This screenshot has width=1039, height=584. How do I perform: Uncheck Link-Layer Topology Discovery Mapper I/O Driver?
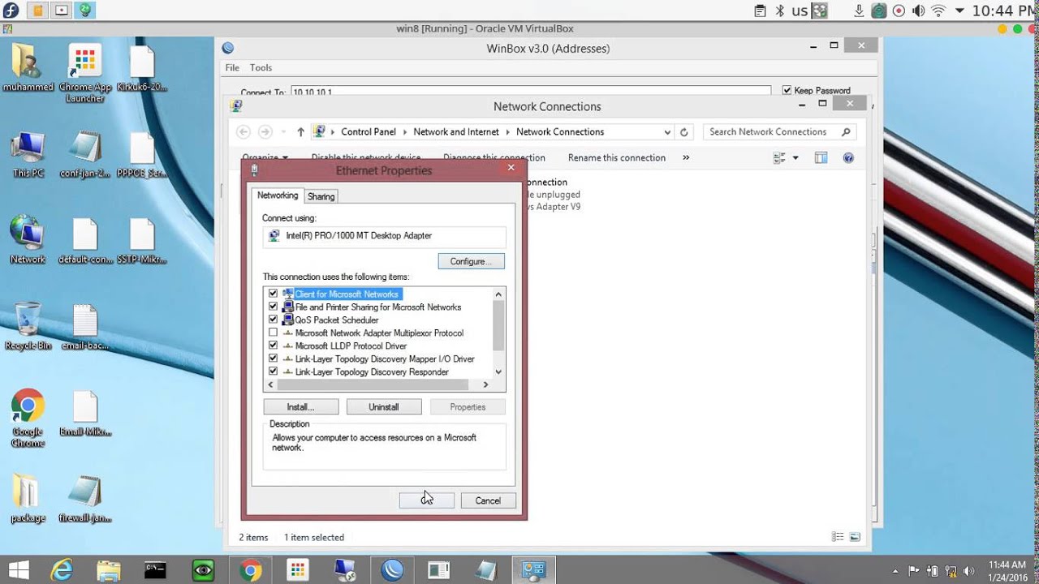click(273, 359)
